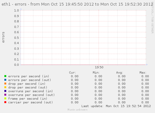Click the 19:50 time axis label

coord(99,67)
